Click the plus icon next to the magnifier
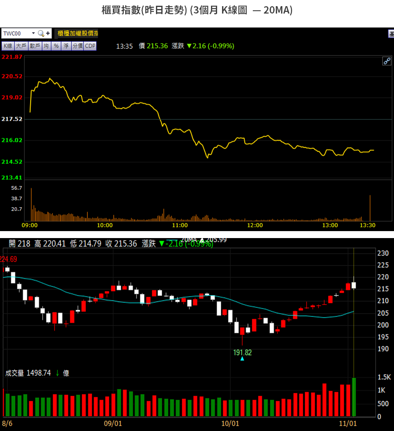The height and width of the screenshot is (431, 394). 48,33
